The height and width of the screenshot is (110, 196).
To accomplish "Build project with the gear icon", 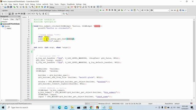I will click(36, 7).
